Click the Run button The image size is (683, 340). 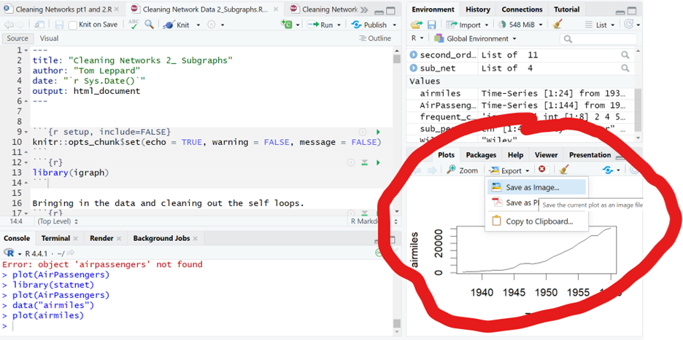320,25
